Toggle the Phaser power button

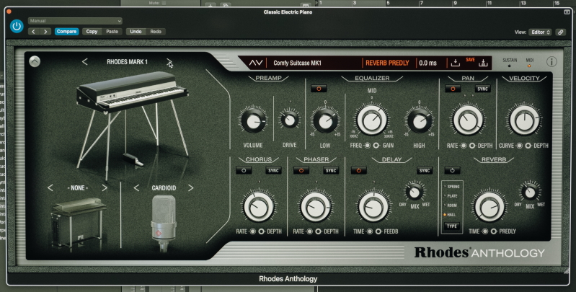pyautogui.click(x=301, y=171)
